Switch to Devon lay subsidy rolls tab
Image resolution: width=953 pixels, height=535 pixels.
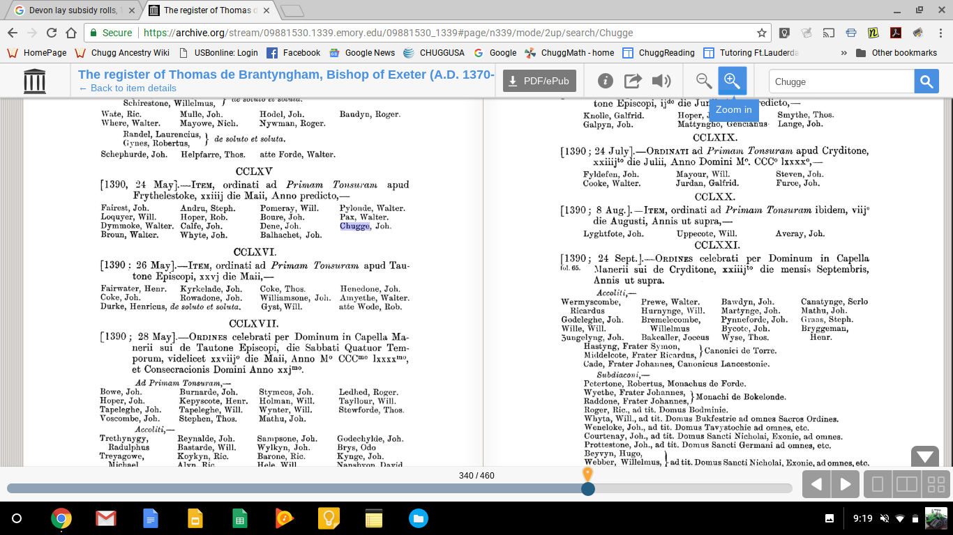[75, 10]
